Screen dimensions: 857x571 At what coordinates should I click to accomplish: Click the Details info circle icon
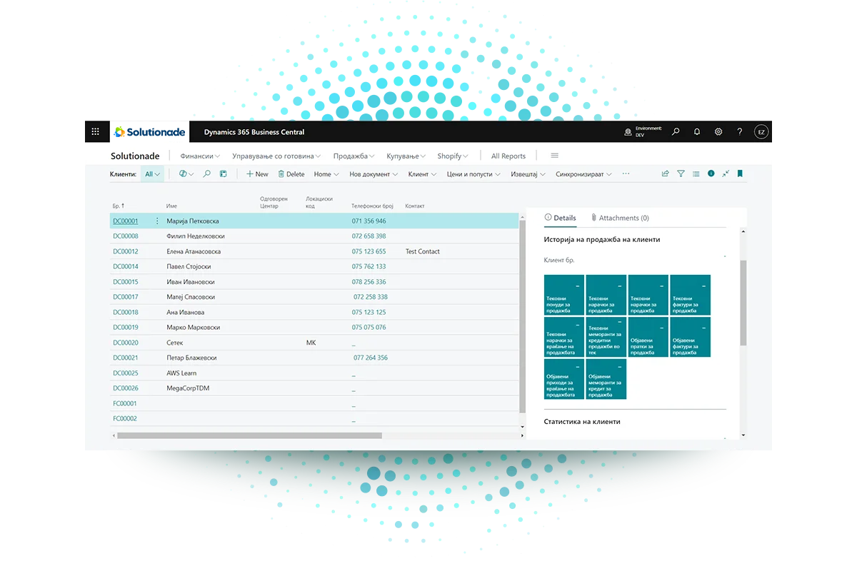click(548, 218)
